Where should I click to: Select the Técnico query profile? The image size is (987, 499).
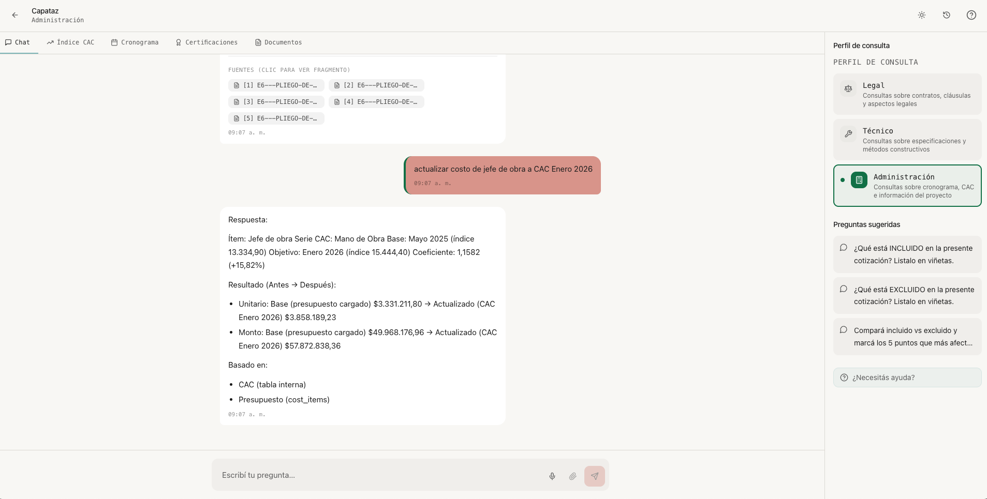click(907, 140)
